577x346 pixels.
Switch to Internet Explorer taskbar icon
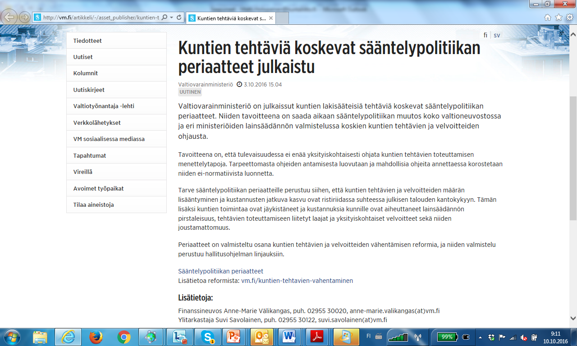click(x=68, y=337)
